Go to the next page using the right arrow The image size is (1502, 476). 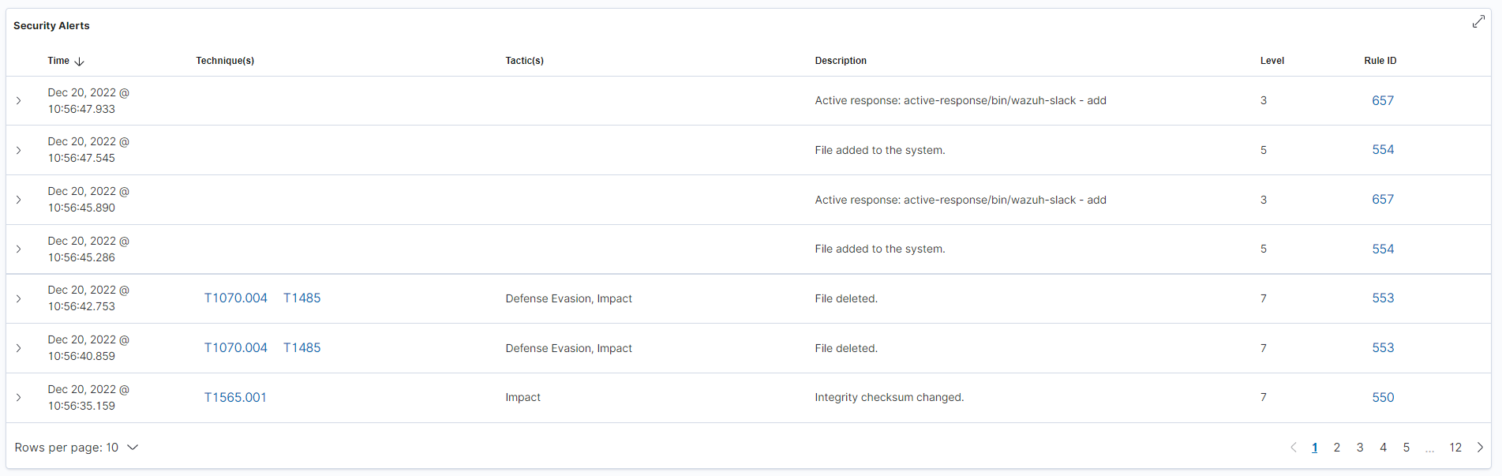tap(1481, 447)
